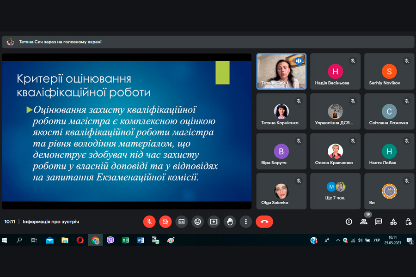Show participants list with 19 badge
The height and width of the screenshot is (277, 416).
(x=364, y=222)
